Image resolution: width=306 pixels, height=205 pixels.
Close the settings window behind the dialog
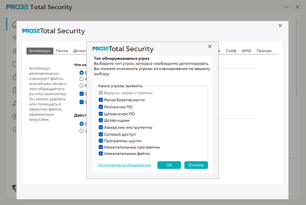(280, 26)
